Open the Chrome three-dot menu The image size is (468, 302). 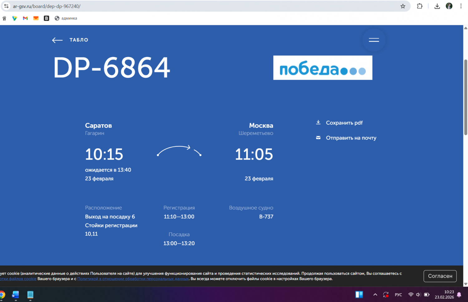point(461,6)
